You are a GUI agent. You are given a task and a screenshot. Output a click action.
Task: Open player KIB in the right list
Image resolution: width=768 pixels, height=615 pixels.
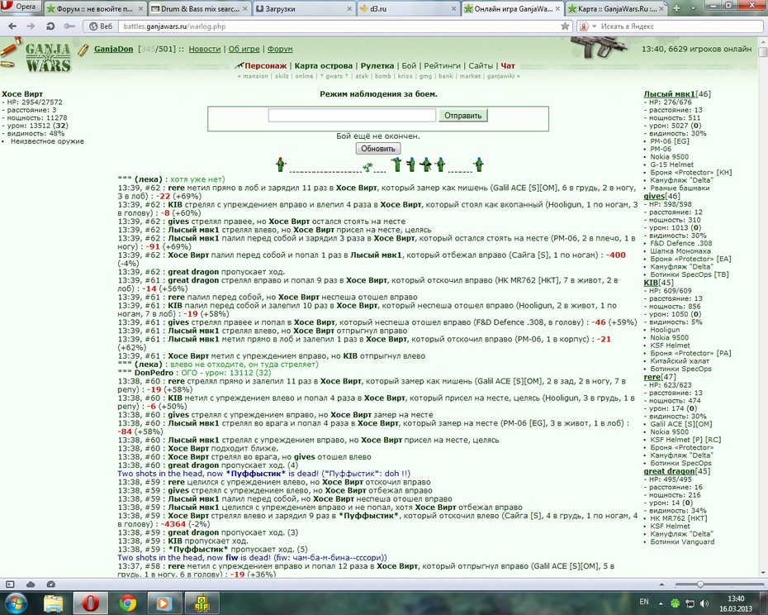point(651,283)
